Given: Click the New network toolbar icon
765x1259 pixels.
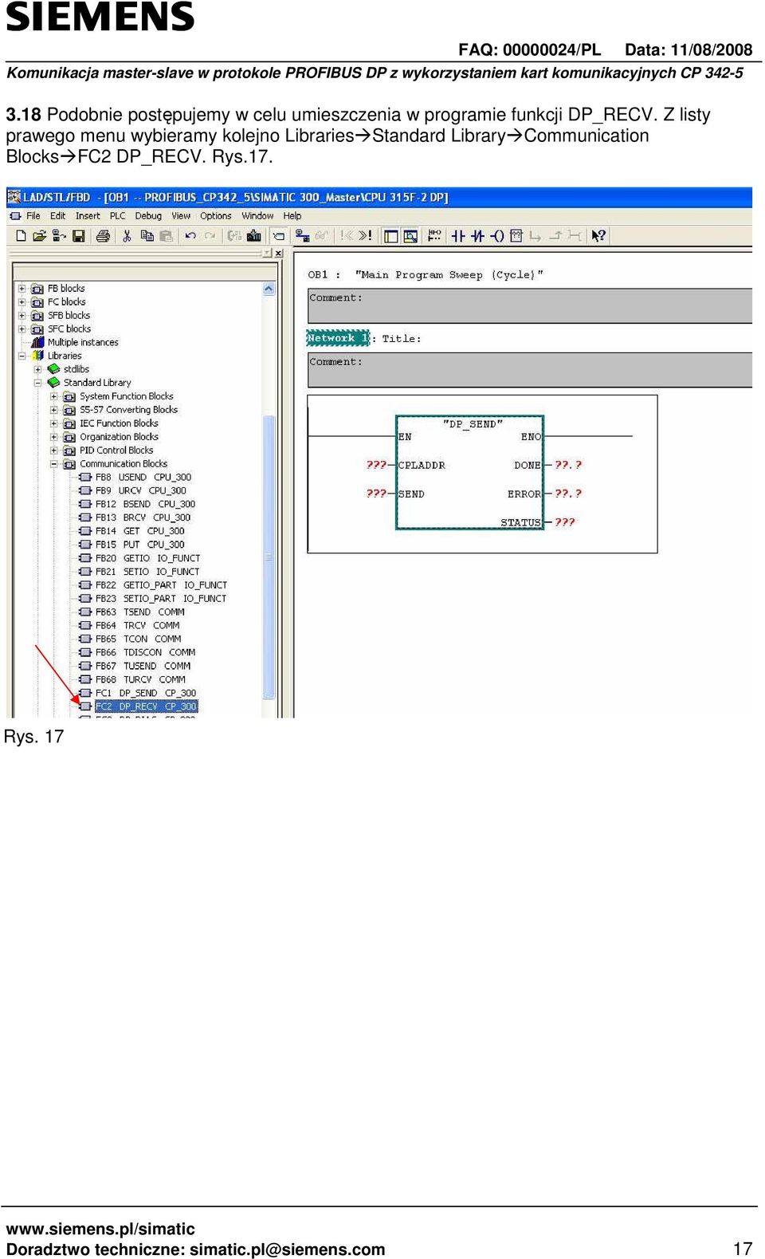Looking at the screenshot, I should (434, 235).
